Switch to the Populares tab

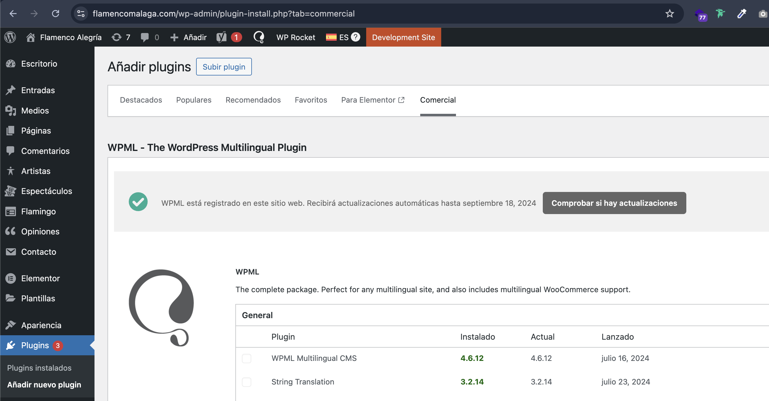[x=193, y=100]
